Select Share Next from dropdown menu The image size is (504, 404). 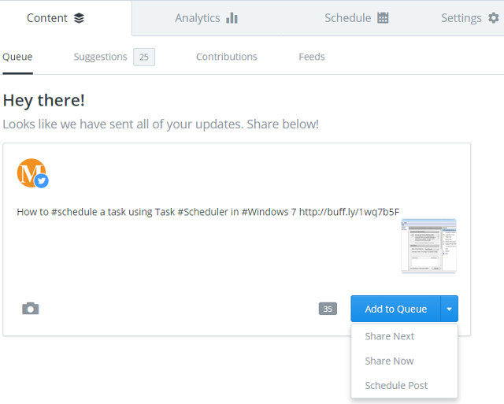[389, 336]
